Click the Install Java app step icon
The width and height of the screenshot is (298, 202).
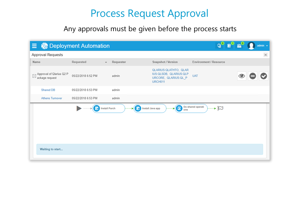coord(138,108)
